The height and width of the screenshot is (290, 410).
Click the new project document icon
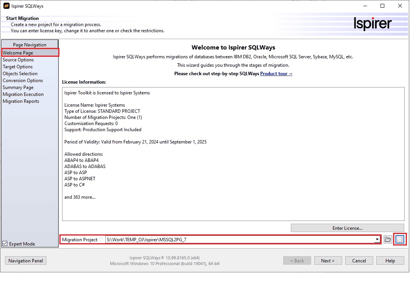coord(400,240)
